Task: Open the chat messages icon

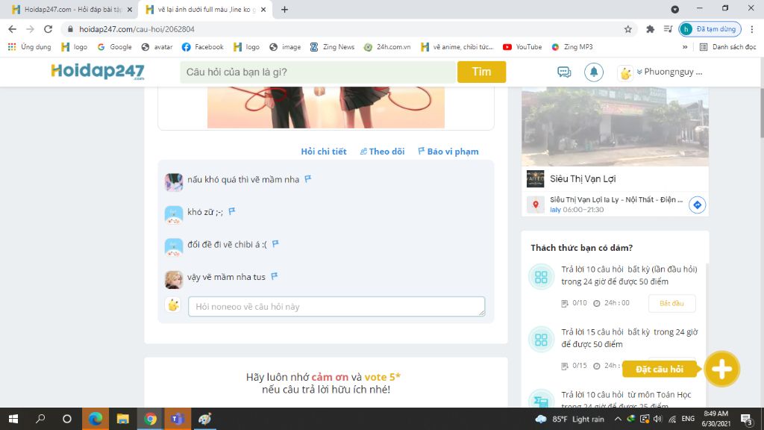Action: [564, 72]
